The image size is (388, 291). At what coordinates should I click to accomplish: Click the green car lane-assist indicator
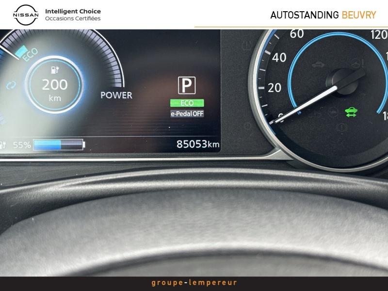coord(351,112)
